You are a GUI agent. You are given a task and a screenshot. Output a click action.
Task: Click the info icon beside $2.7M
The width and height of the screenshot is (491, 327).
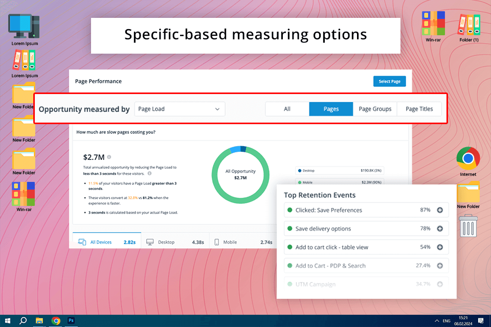pyautogui.click(x=109, y=157)
